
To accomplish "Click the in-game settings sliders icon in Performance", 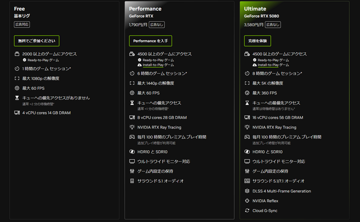I will click(132, 171).
